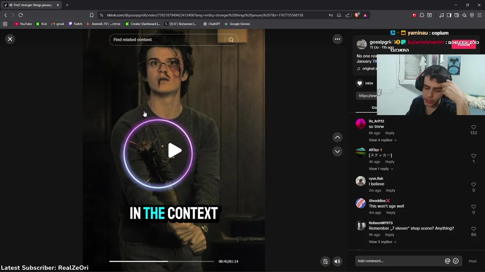Image resolution: width=485 pixels, height=272 pixels.
Task: Expand View 4 replies under its_Ari112
Action: 383,140
